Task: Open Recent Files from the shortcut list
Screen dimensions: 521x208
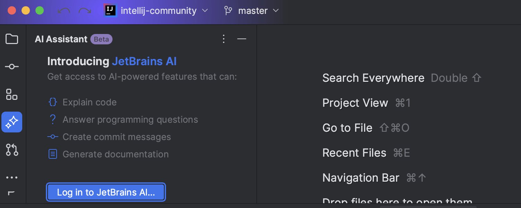Action: pyautogui.click(x=354, y=153)
